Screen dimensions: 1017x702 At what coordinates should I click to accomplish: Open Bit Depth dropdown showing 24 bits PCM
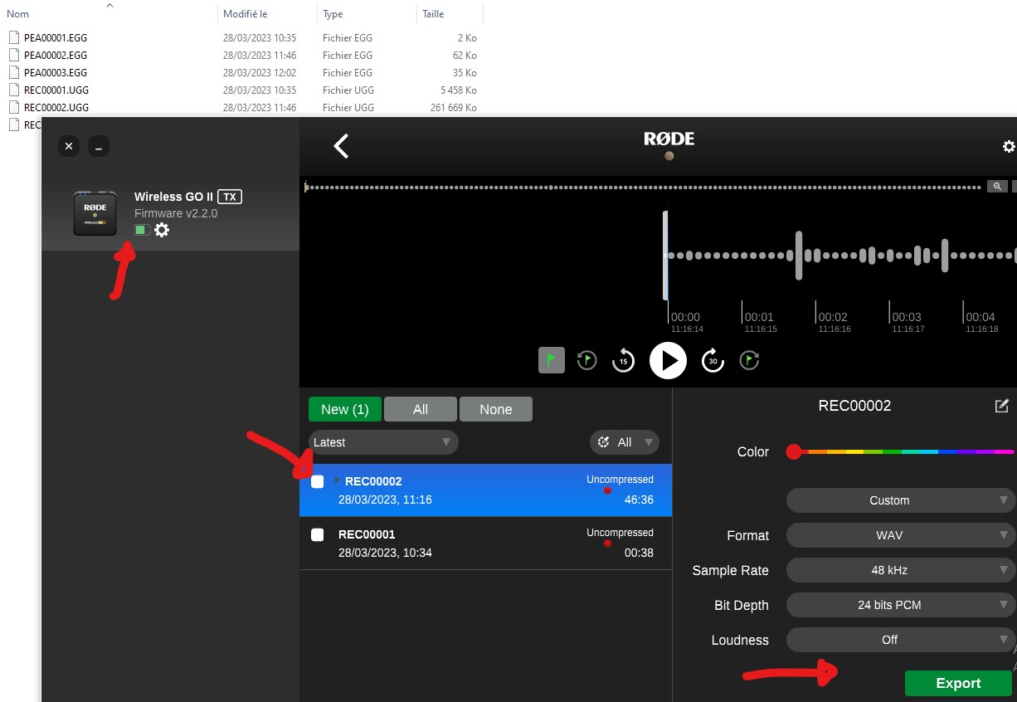(x=900, y=605)
